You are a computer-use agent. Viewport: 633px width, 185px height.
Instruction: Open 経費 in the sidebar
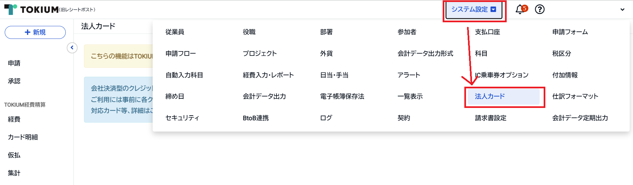(14, 119)
